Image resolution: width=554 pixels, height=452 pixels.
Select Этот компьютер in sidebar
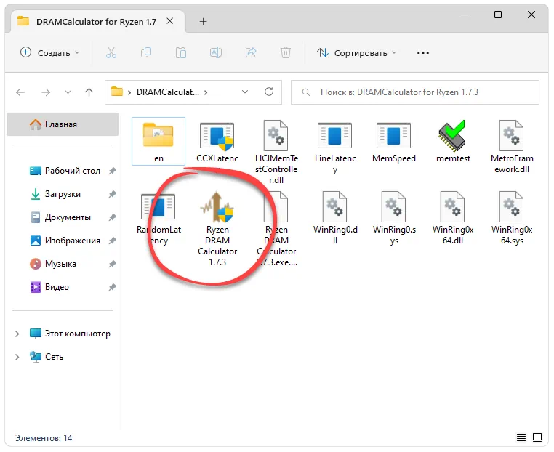point(70,334)
